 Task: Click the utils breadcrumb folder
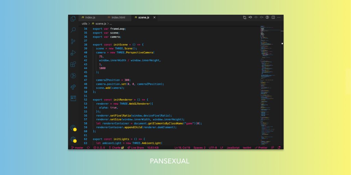point(84,24)
